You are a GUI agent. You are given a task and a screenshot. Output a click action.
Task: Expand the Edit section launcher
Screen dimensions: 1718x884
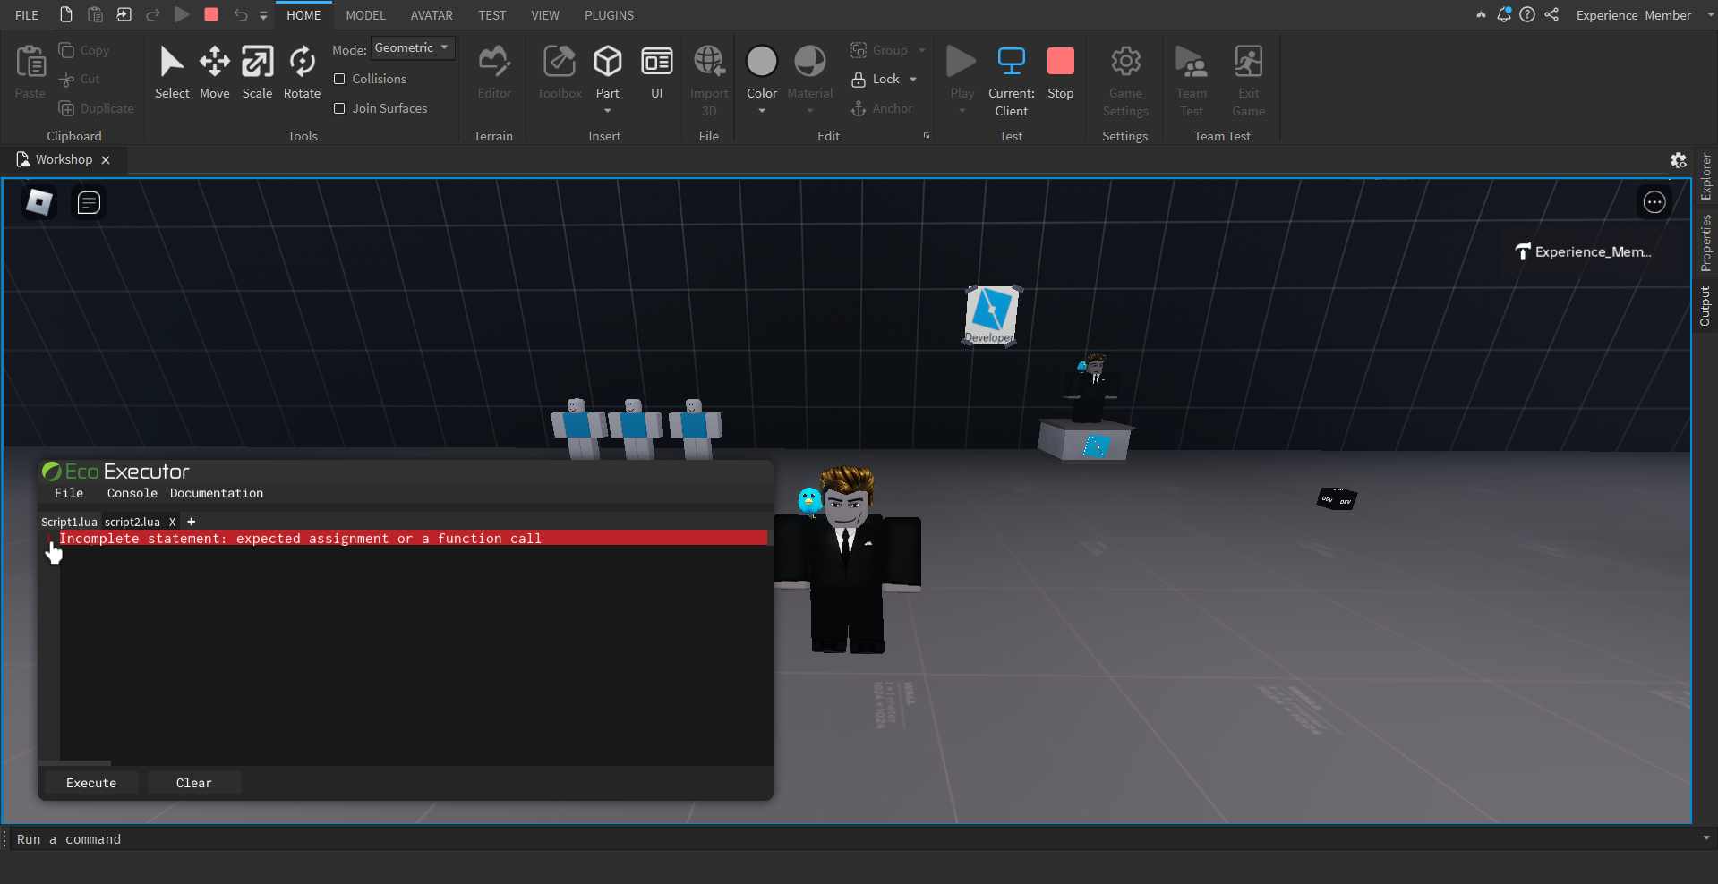pyautogui.click(x=927, y=136)
